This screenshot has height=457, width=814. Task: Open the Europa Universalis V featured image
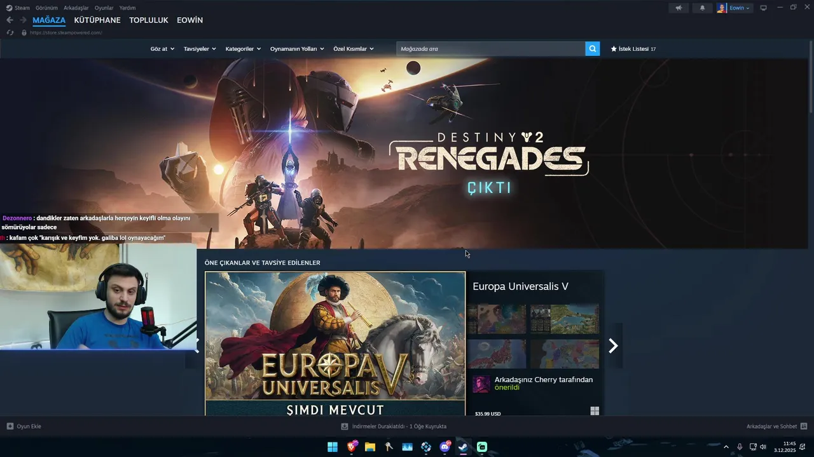click(335, 343)
